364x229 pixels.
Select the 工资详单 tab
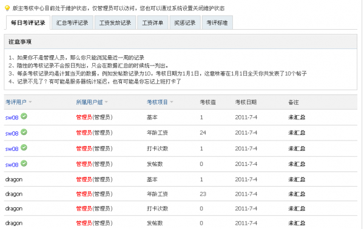tap(152, 22)
